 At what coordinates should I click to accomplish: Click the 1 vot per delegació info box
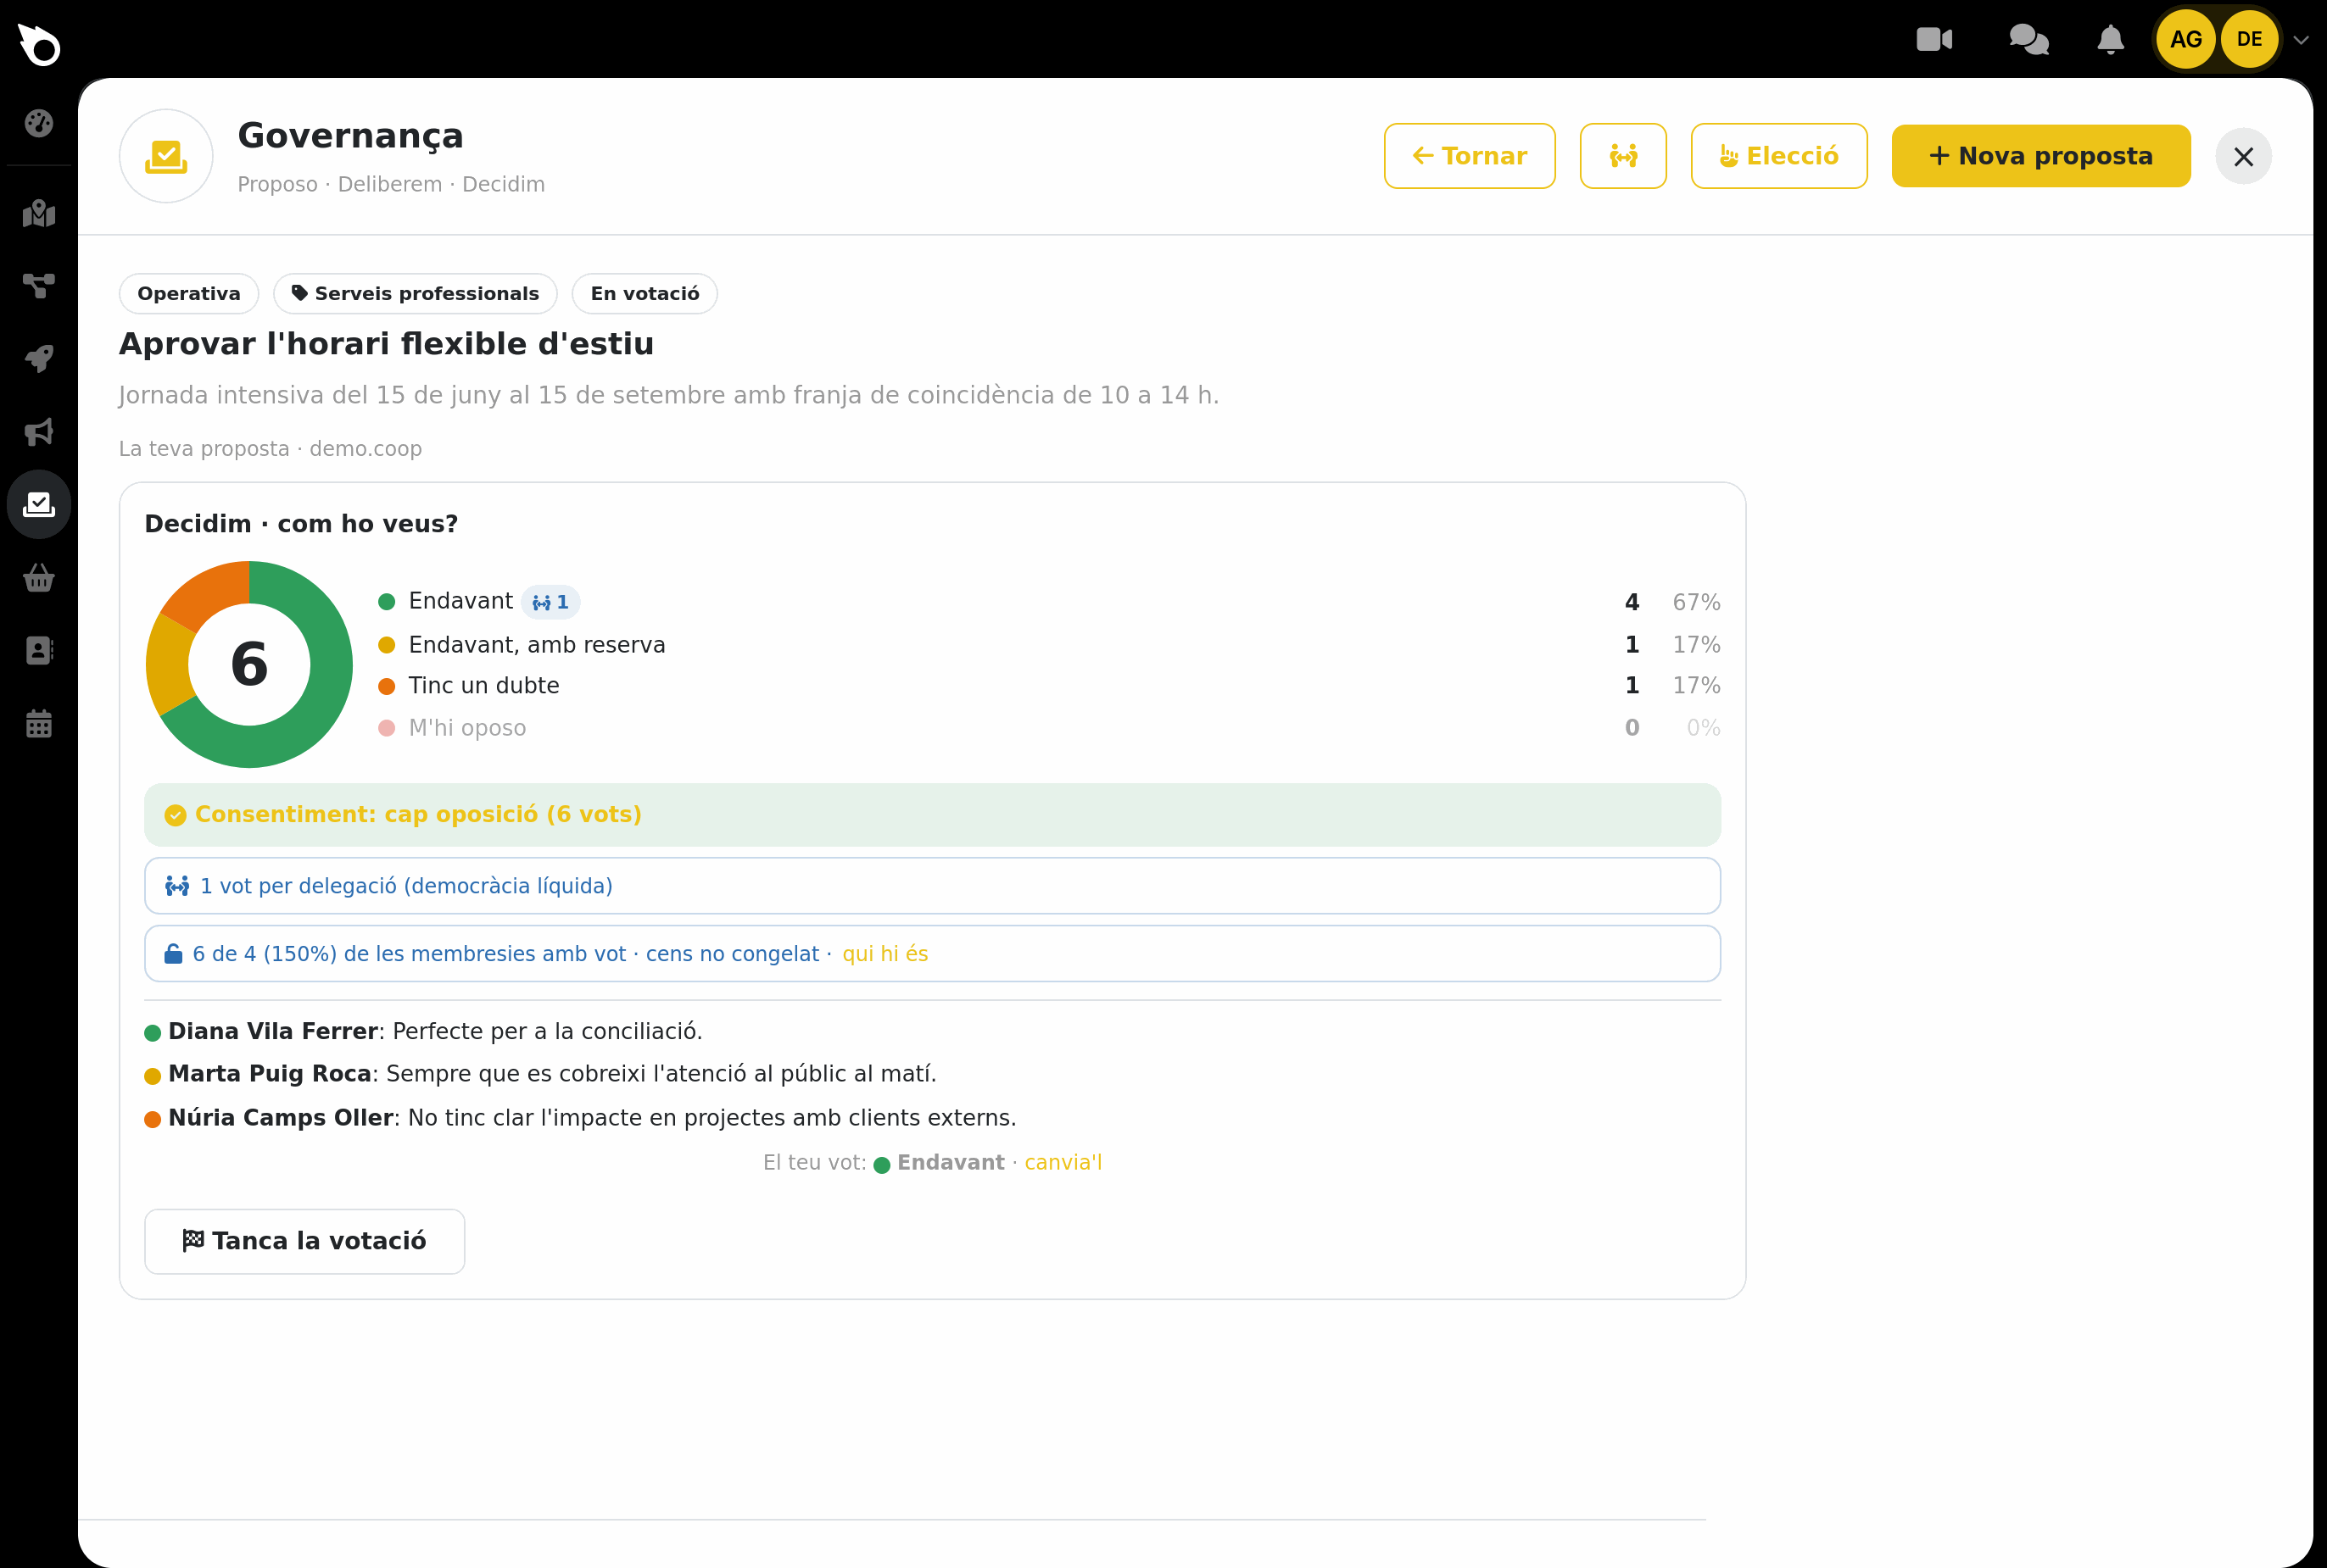(x=932, y=885)
